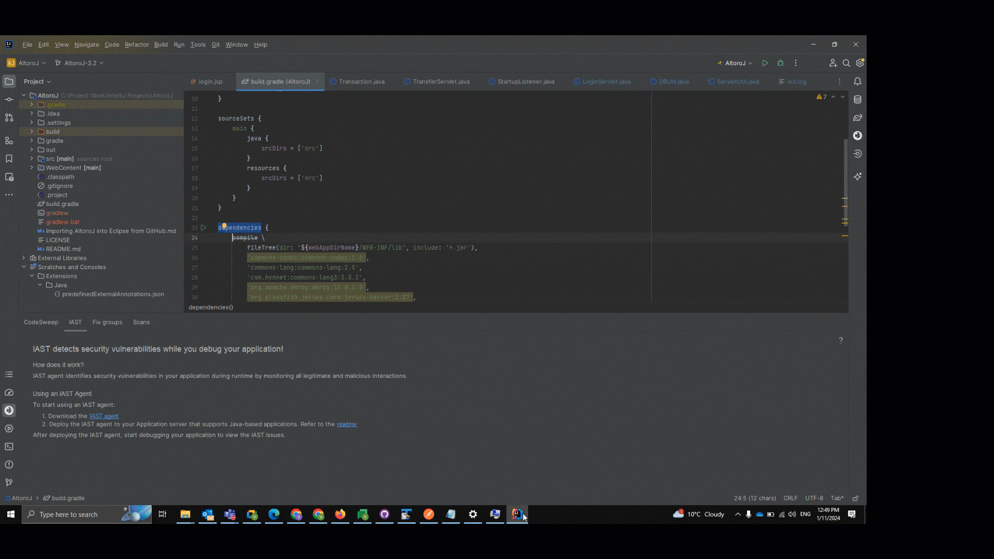The width and height of the screenshot is (994, 559).
Task: Click the Windows taskbar search box
Action: (86, 514)
